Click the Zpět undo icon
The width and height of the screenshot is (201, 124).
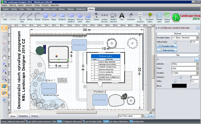(5, 17)
